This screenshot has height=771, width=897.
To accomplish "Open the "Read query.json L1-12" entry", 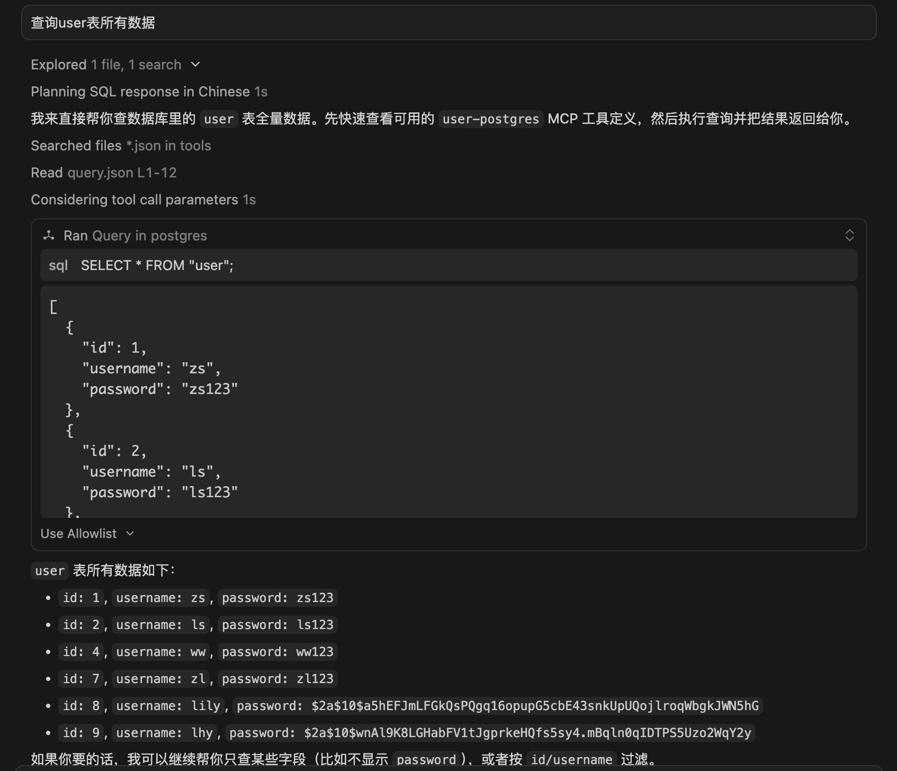I will [x=104, y=173].
